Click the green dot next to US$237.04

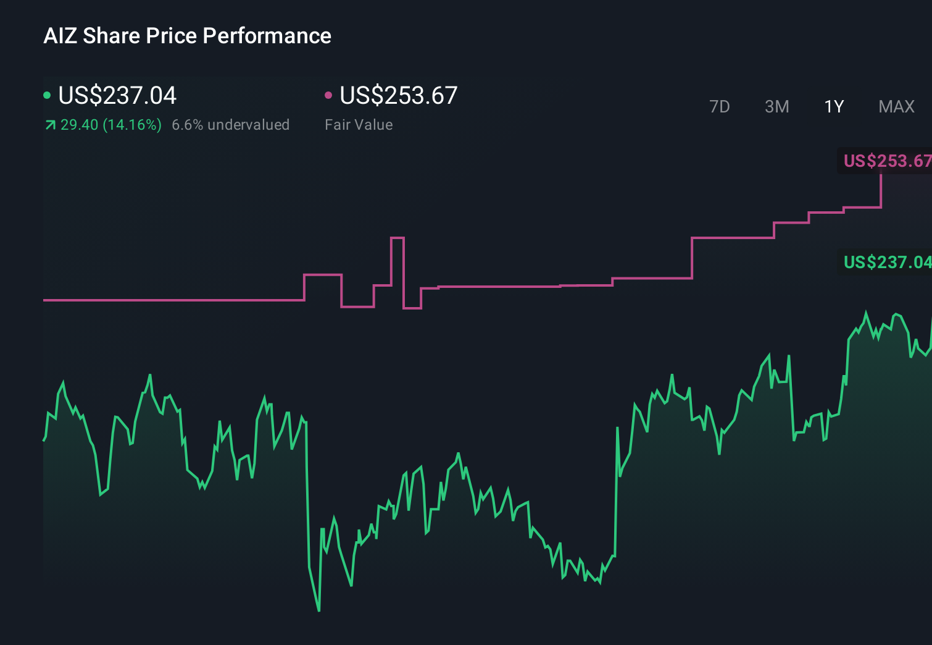click(x=48, y=95)
